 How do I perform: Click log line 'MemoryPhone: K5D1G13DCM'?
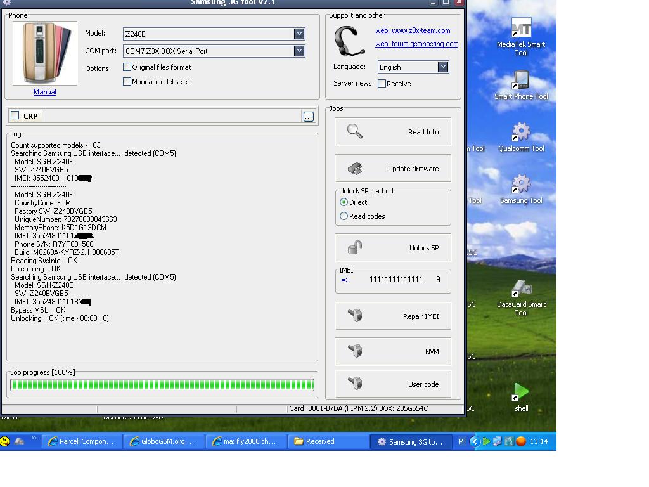pos(60,228)
